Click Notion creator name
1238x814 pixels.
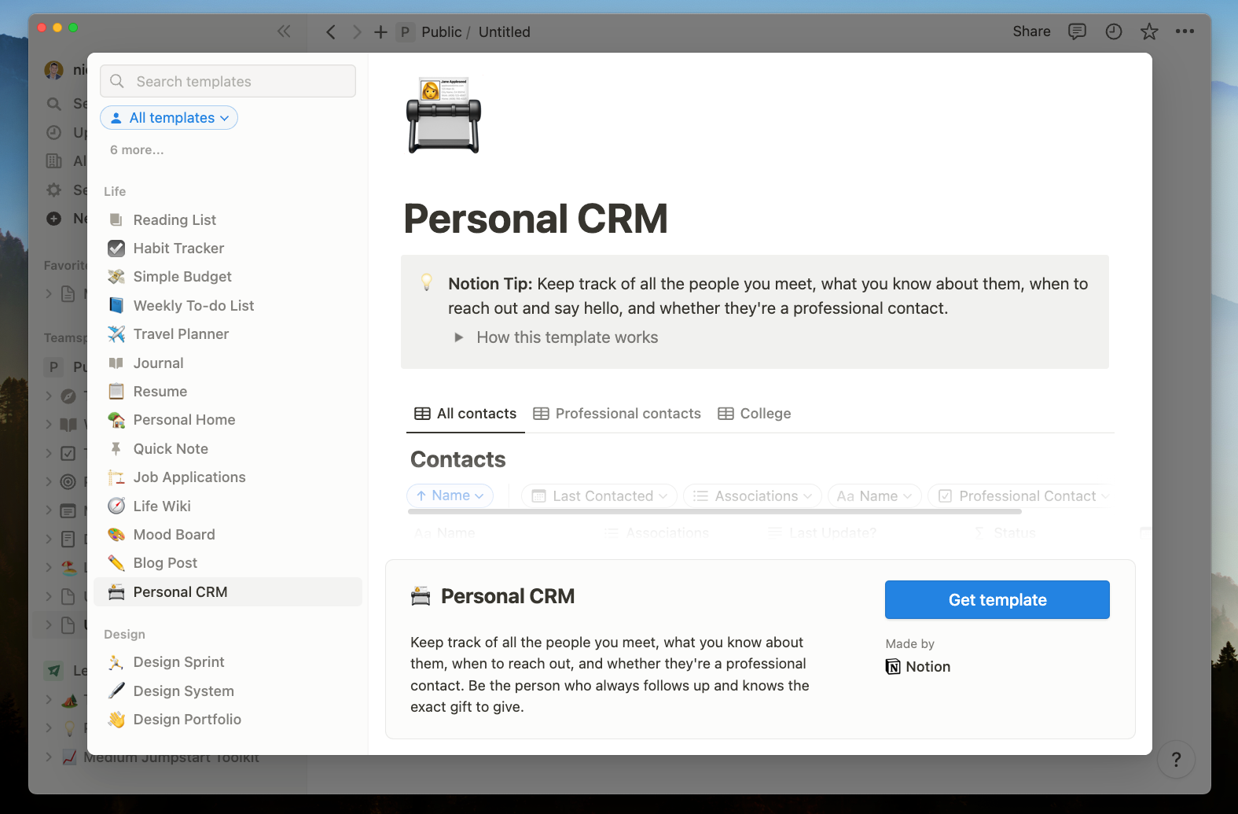click(928, 666)
